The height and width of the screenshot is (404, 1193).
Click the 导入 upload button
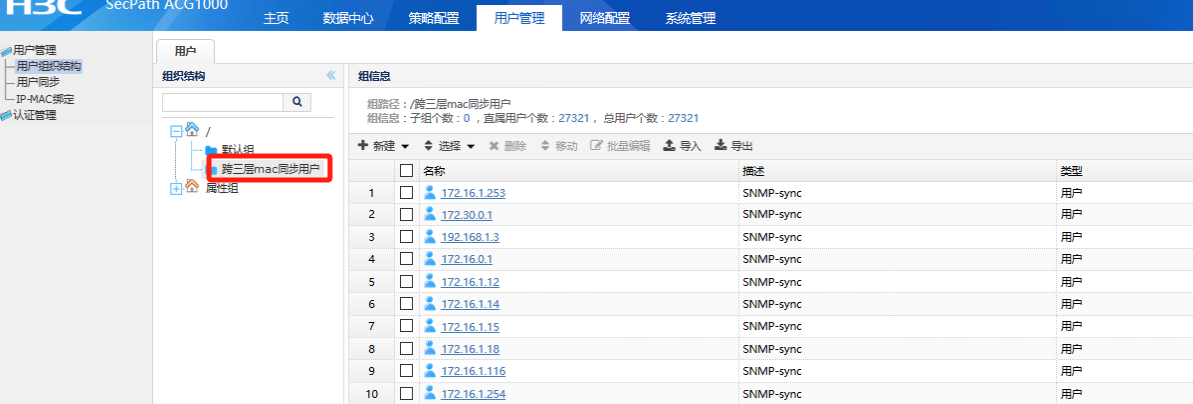683,146
